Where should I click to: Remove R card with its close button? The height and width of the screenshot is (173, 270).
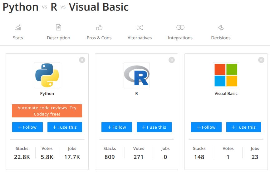172,60
